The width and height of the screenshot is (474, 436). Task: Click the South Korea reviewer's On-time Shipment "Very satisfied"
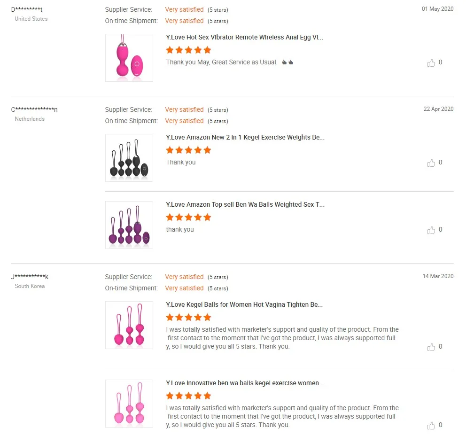[184, 288]
